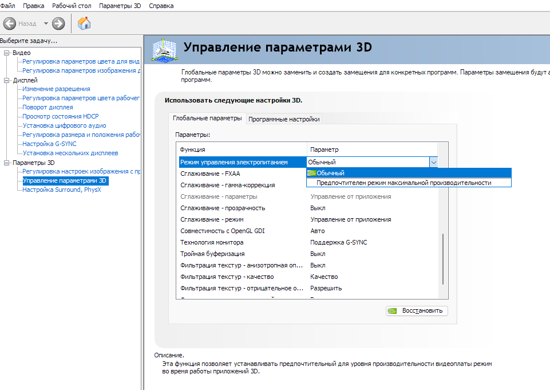Open Изменение разрешения link
This screenshot has width=550, height=390.
tap(56, 89)
